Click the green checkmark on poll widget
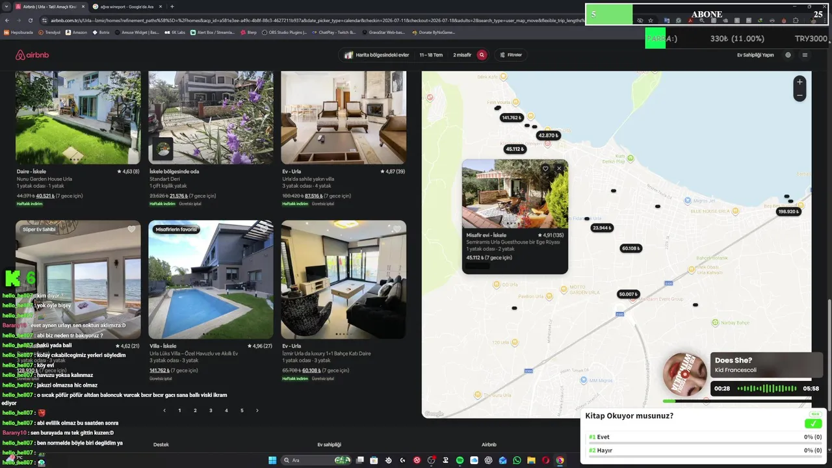 812,423
